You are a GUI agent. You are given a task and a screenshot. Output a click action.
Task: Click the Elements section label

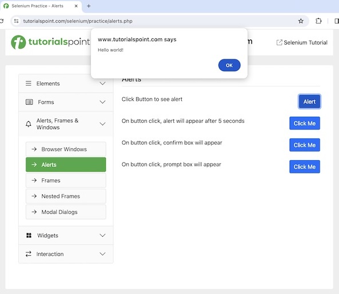click(48, 84)
